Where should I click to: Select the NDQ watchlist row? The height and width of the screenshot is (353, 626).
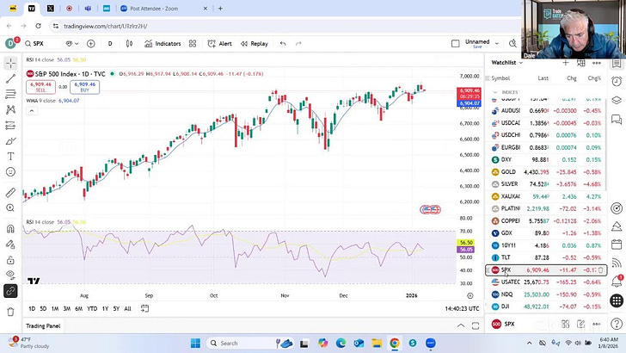click(546, 294)
